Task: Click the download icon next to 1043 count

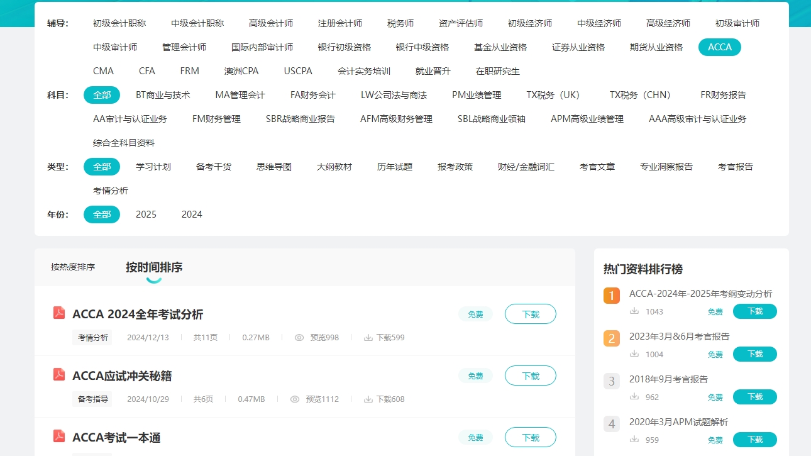Action: [x=636, y=311]
